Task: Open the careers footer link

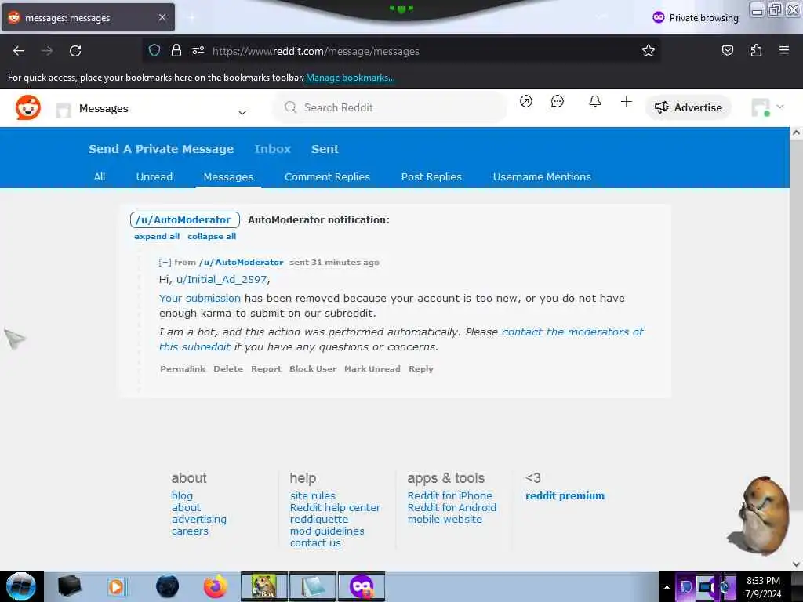Action: [190, 531]
